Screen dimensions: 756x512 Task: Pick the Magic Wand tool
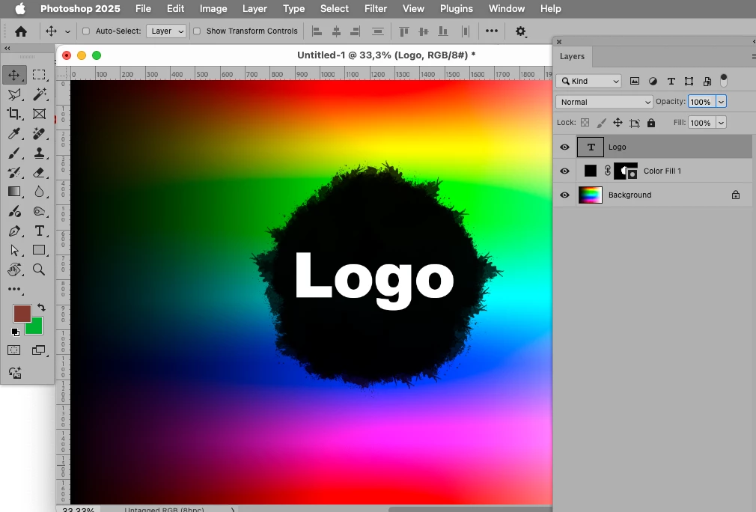pyautogui.click(x=39, y=94)
